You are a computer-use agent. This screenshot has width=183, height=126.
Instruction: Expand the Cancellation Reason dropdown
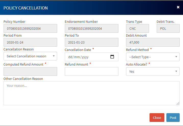30,56
